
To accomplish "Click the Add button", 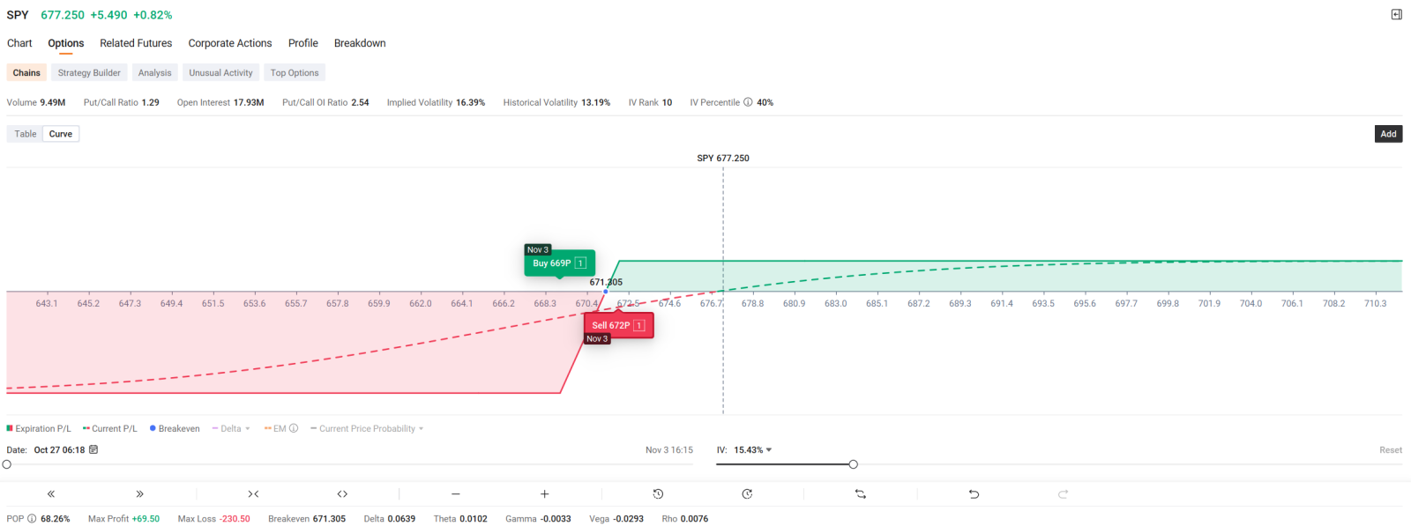I will tap(1388, 134).
